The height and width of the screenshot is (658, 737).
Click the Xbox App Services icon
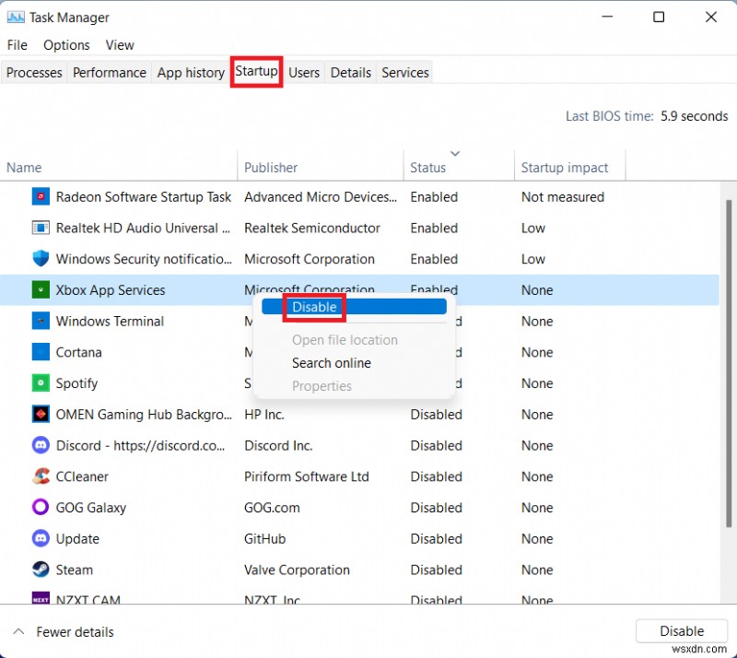(41, 289)
